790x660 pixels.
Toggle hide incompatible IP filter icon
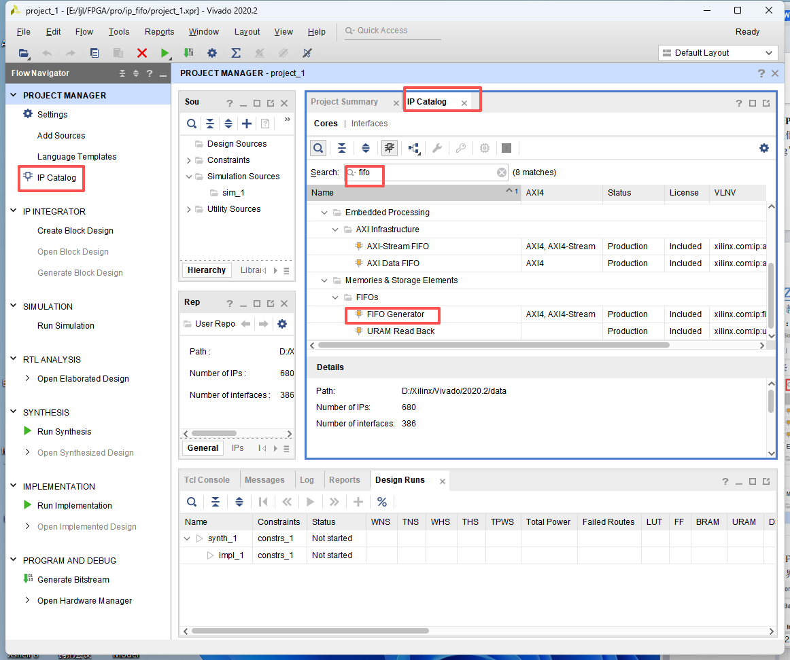[x=390, y=148]
